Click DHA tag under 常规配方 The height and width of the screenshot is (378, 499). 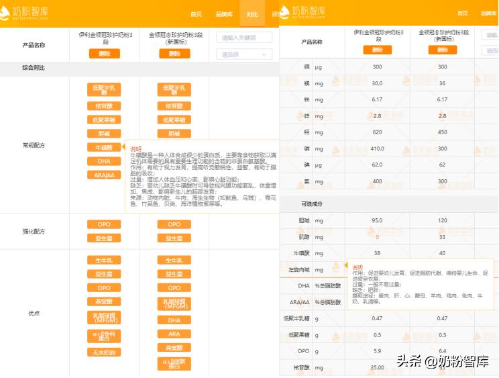point(104,161)
